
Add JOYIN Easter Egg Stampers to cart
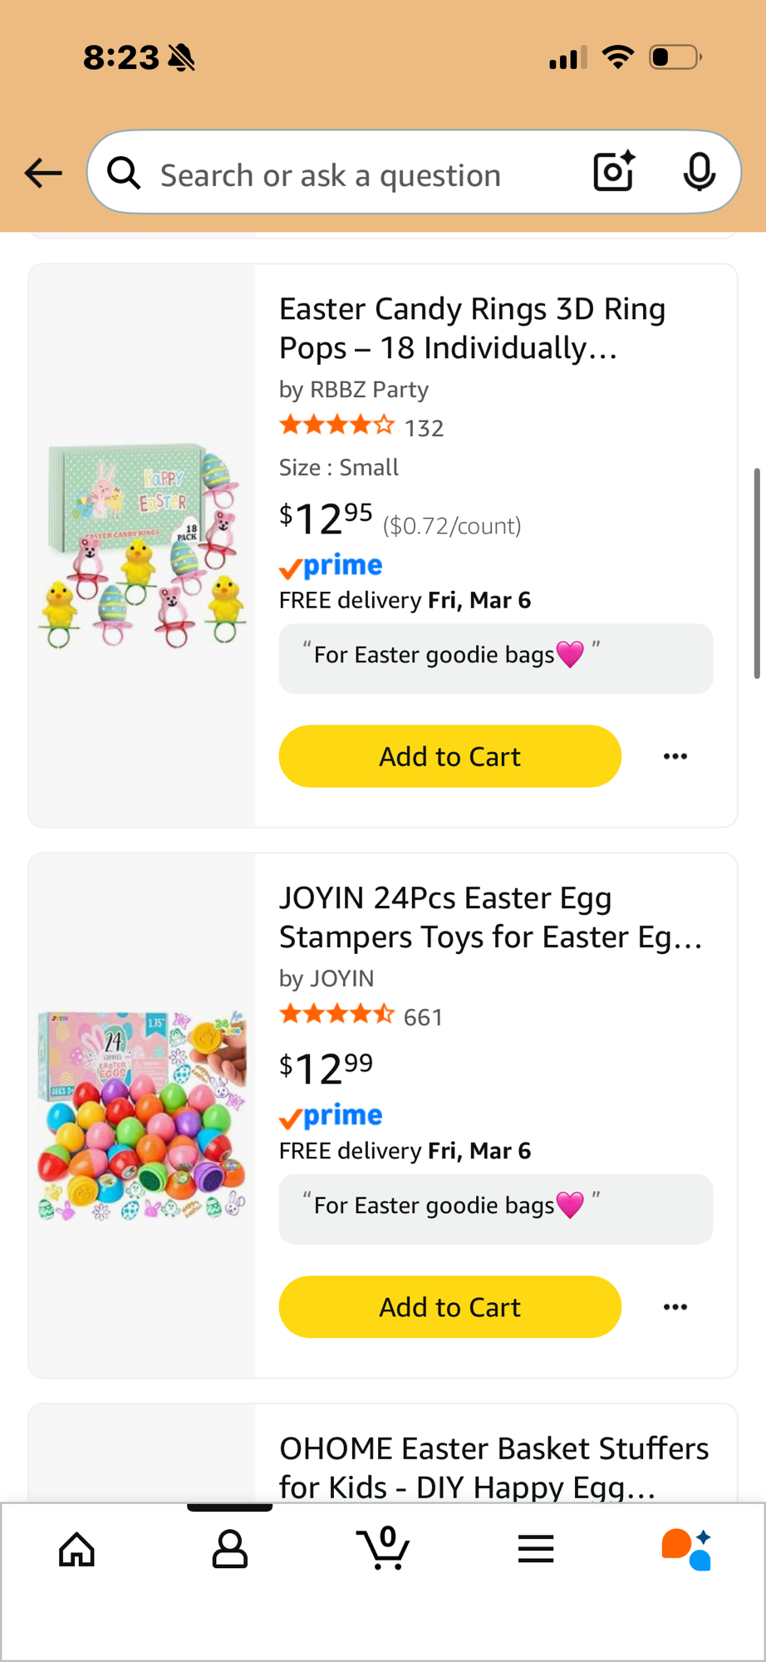[x=449, y=1307]
